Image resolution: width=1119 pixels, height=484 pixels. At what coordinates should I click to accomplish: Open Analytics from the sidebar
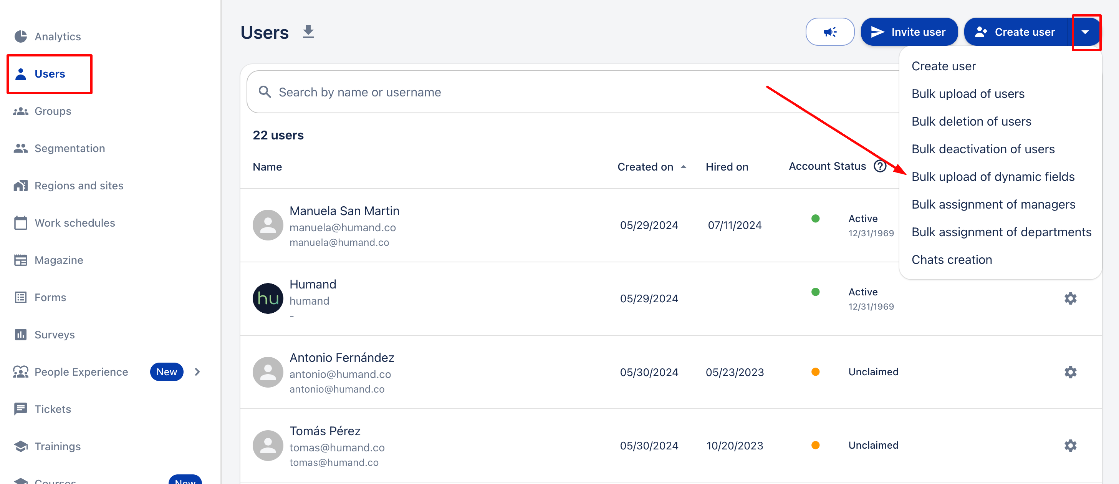[57, 36]
